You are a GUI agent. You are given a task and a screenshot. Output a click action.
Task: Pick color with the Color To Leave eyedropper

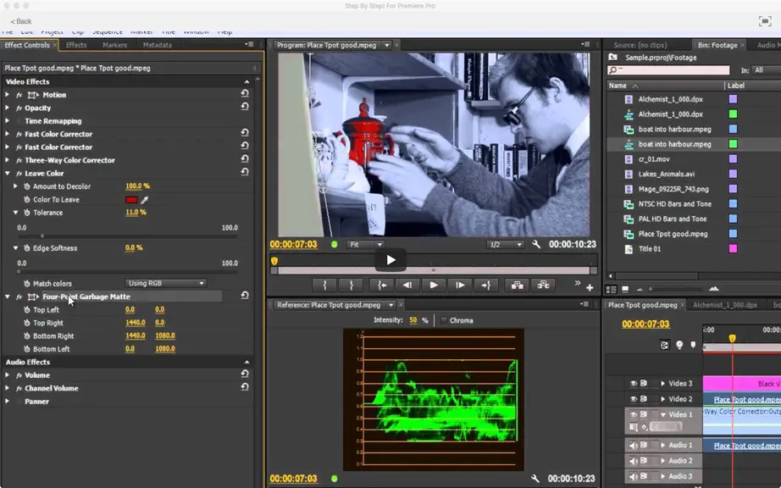(145, 200)
